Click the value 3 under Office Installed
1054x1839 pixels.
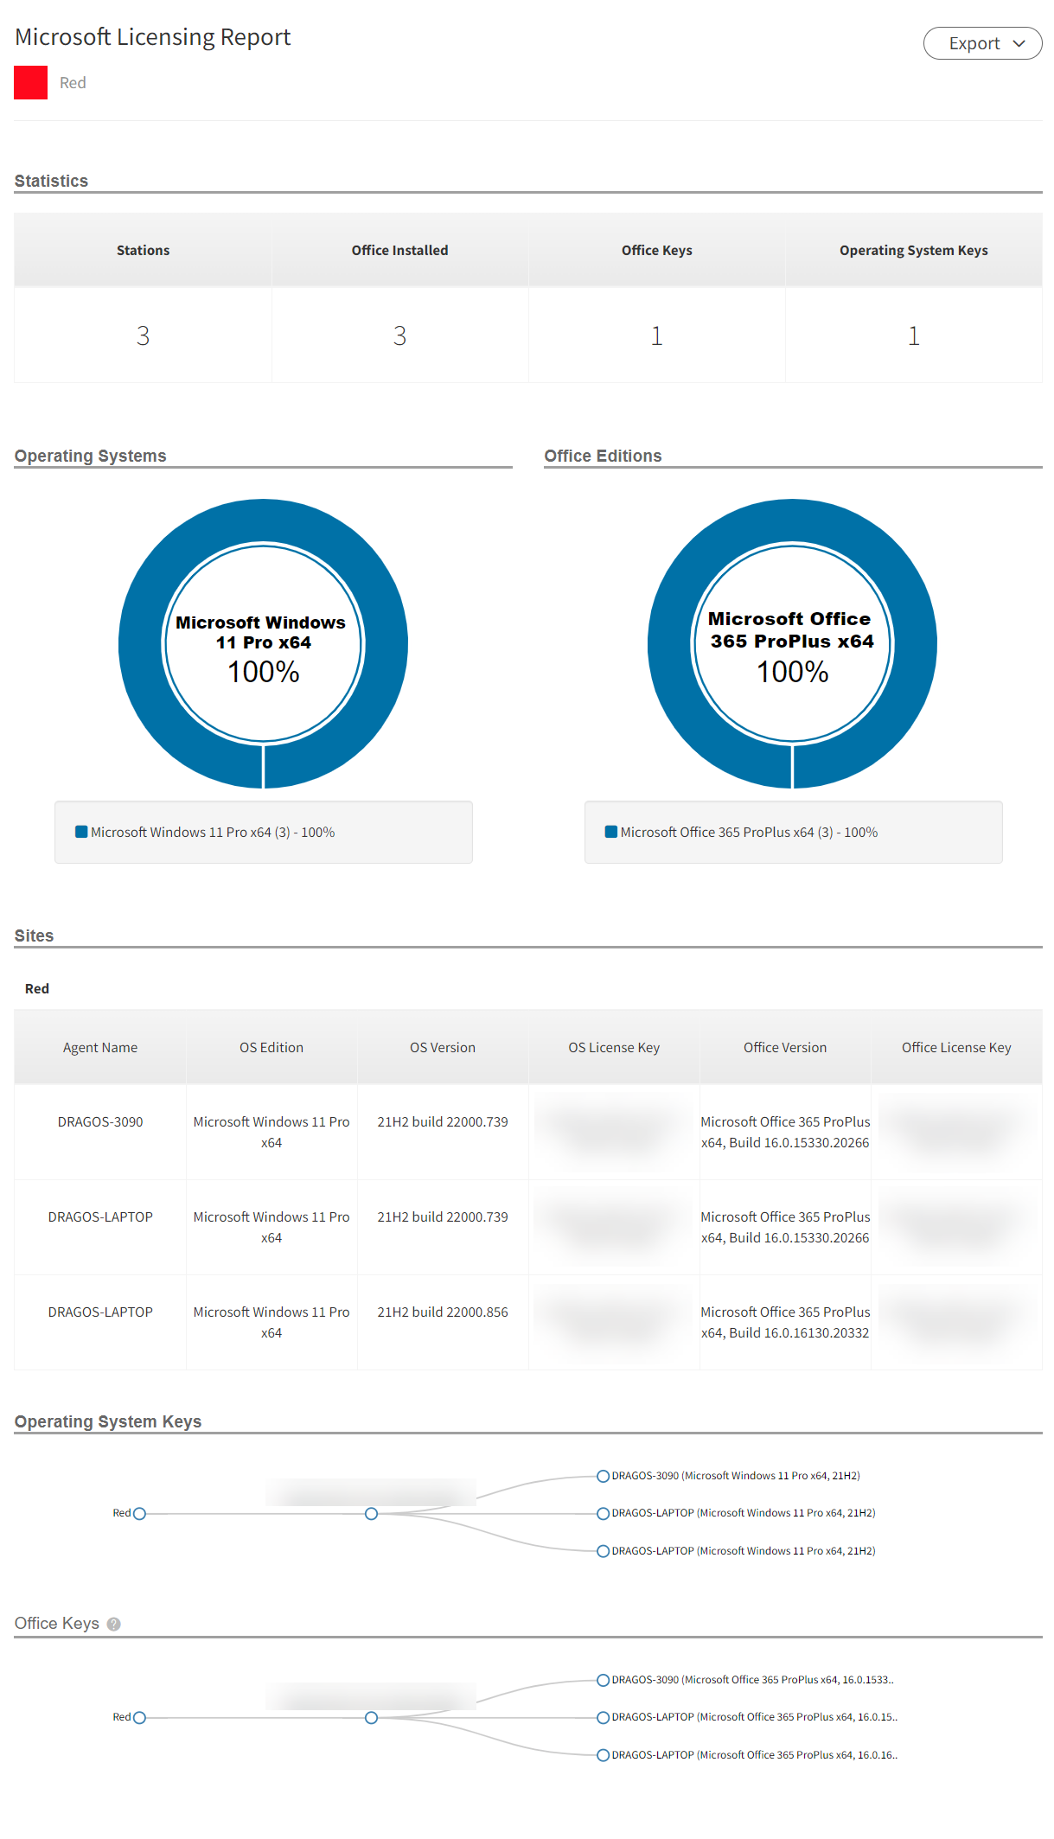click(x=399, y=335)
